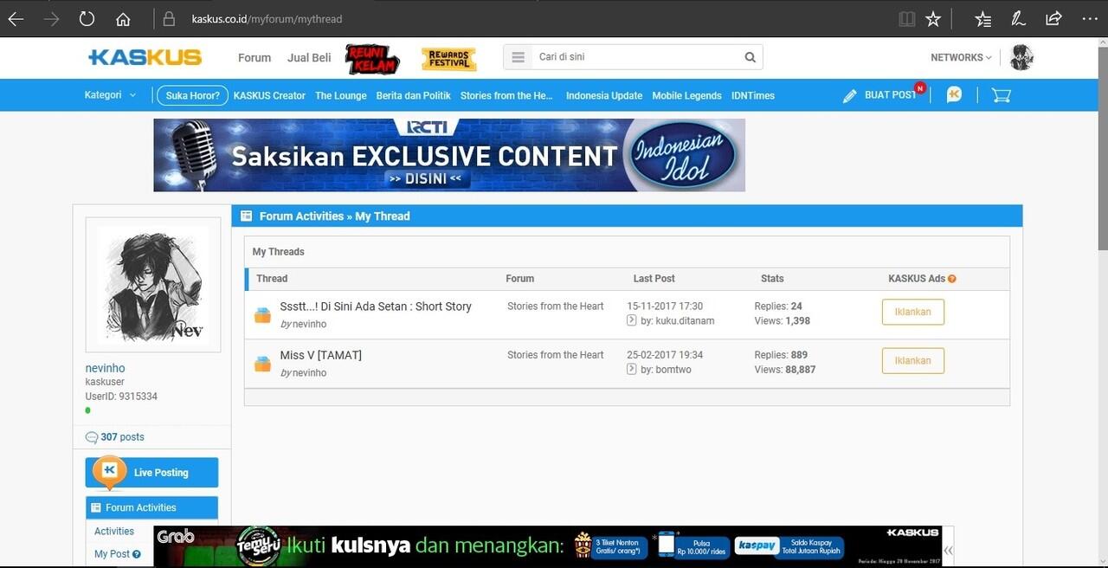Click the KASKUS logo
The image size is (1108, 568).
pyautogui.click(x=145, y=57)
